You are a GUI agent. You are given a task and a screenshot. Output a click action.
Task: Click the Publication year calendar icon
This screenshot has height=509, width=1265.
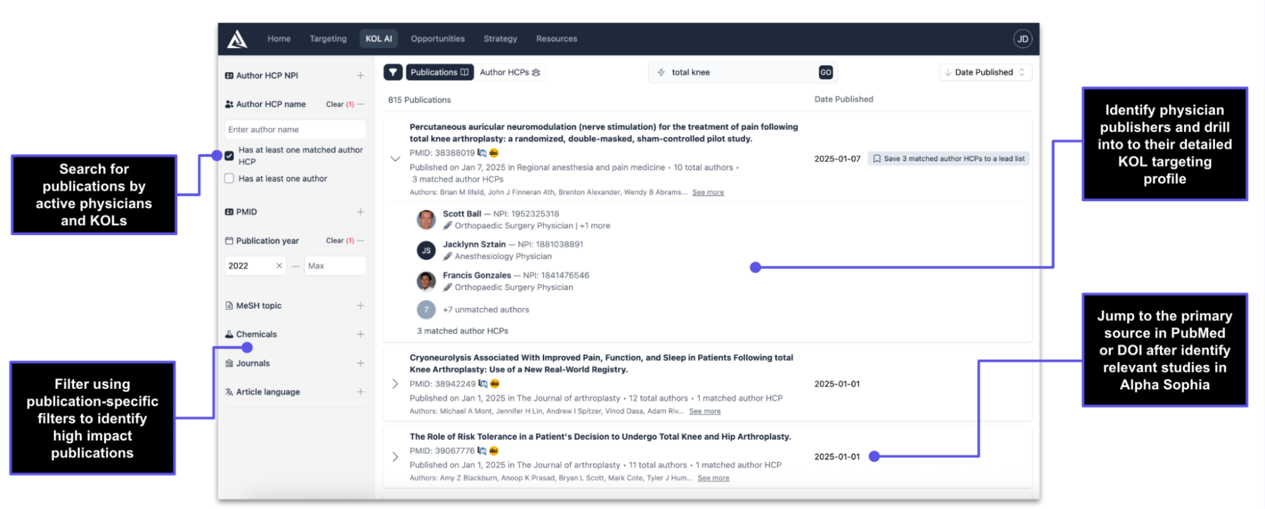tap(229, 241)
